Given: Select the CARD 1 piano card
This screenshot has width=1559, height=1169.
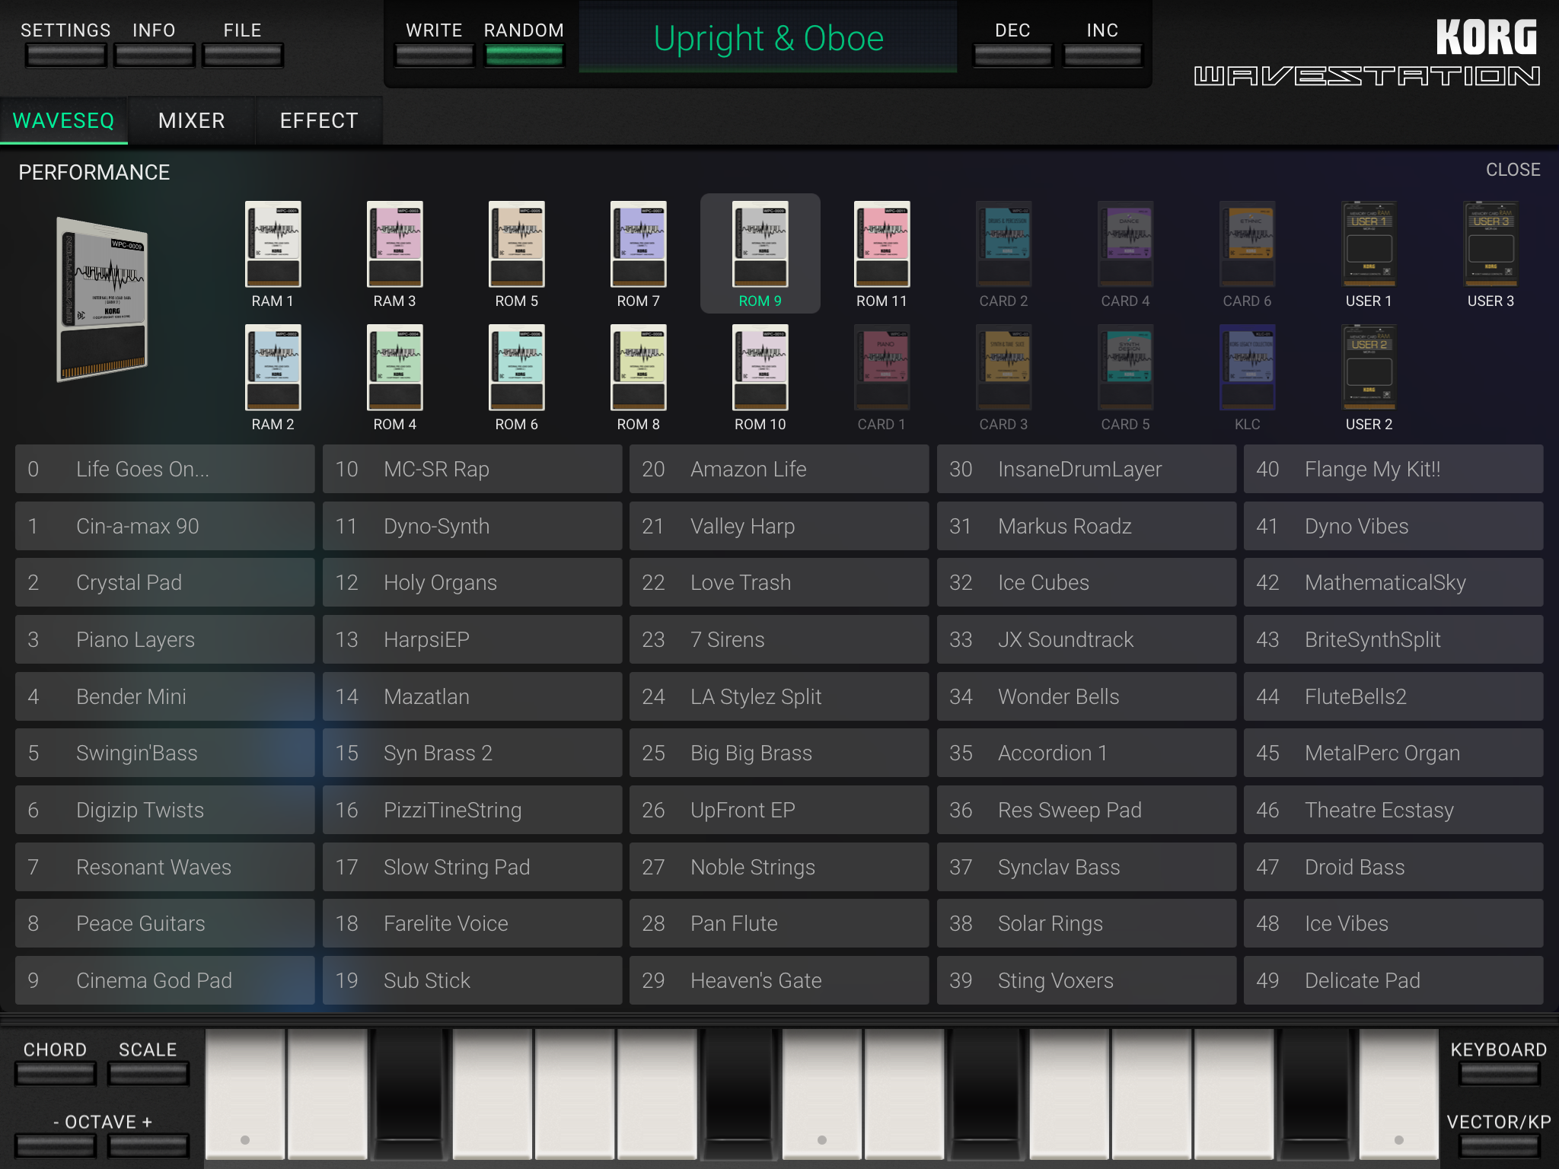Looking at the screenshot, I should [882, 368].
